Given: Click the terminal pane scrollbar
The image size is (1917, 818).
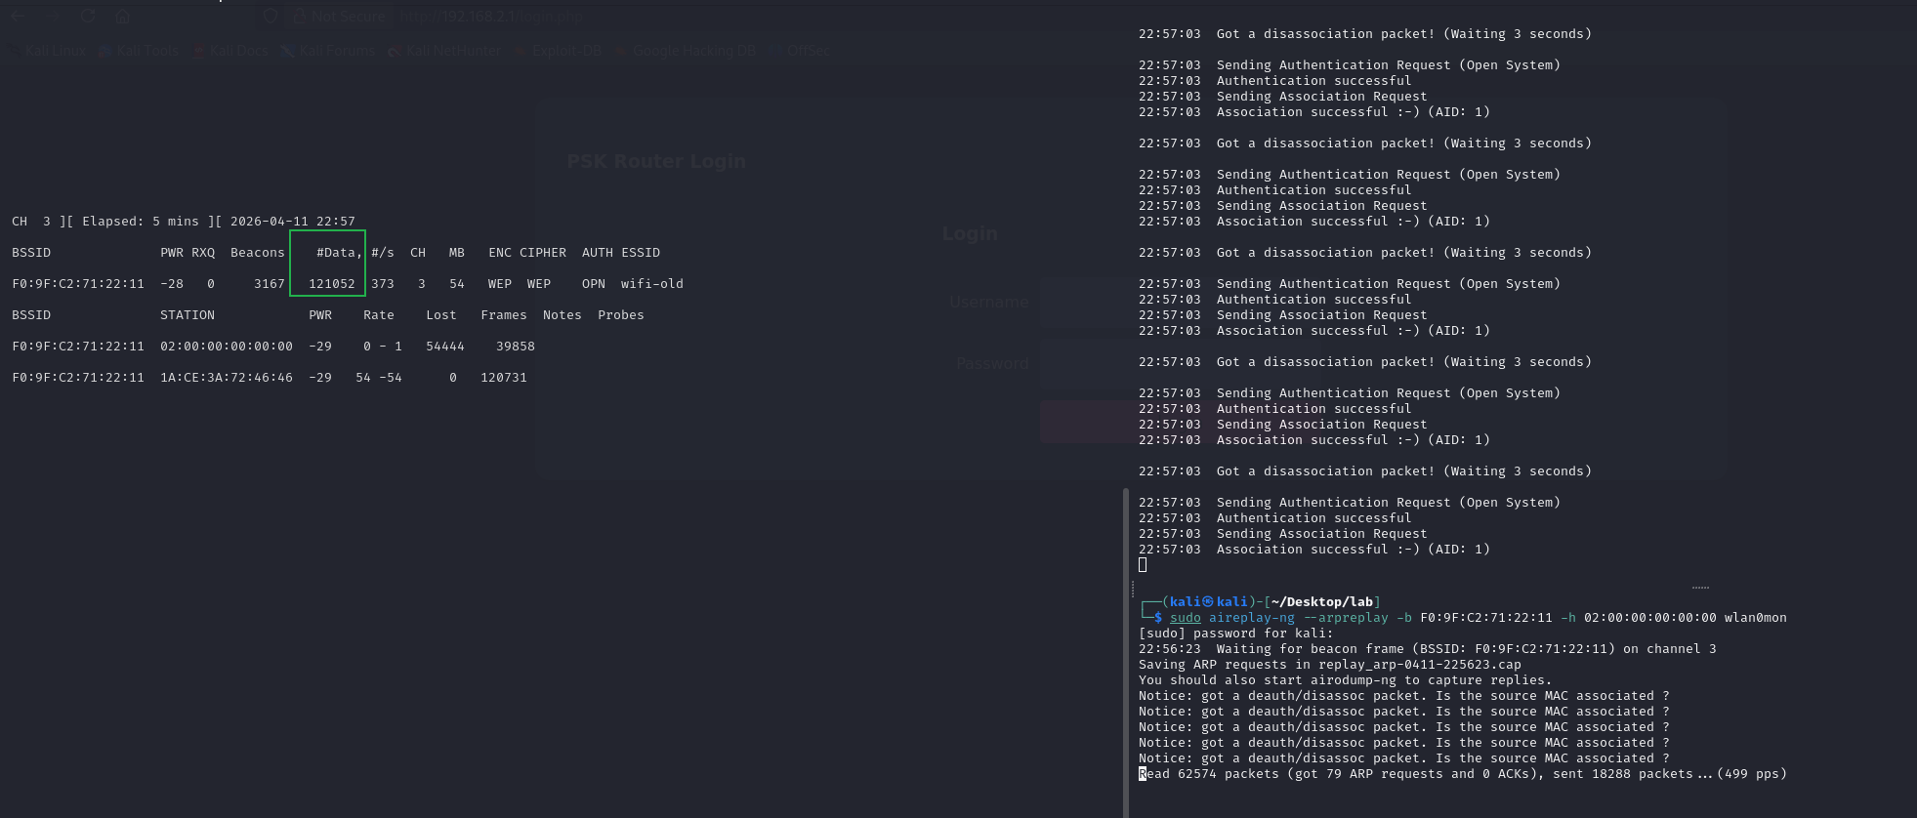Looking at the screenshot, I should 1126,652.
